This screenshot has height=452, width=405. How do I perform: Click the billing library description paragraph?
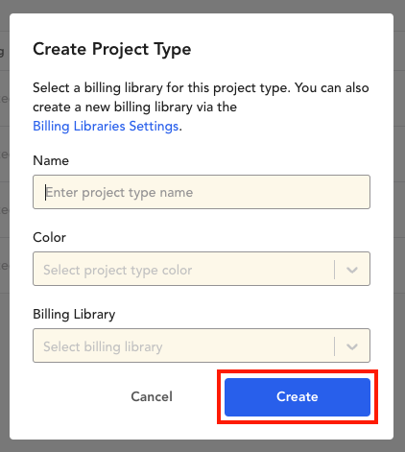pos(201,107)
